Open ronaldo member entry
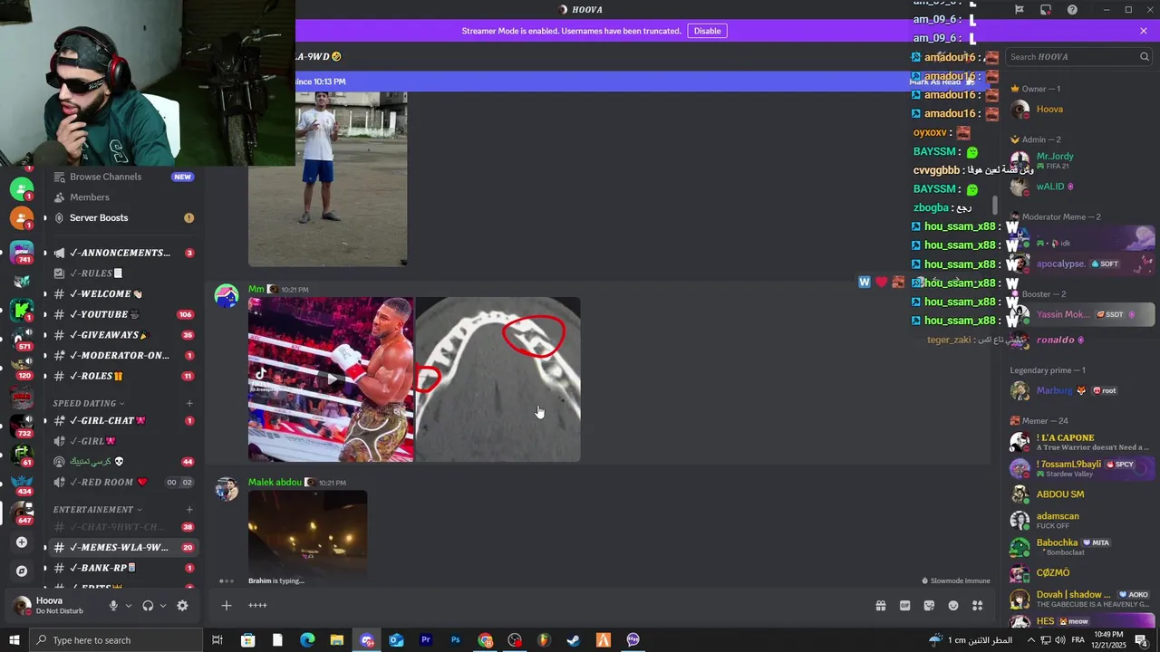The width and height of the screenshot is (1160, 652). [x=1081, y=340]
